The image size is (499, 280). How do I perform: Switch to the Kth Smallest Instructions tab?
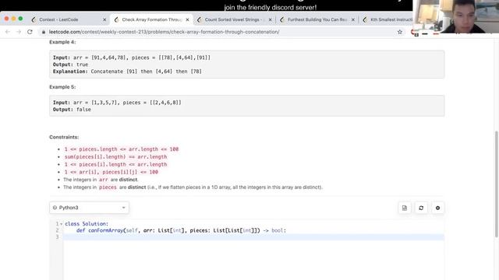(391, 19)
